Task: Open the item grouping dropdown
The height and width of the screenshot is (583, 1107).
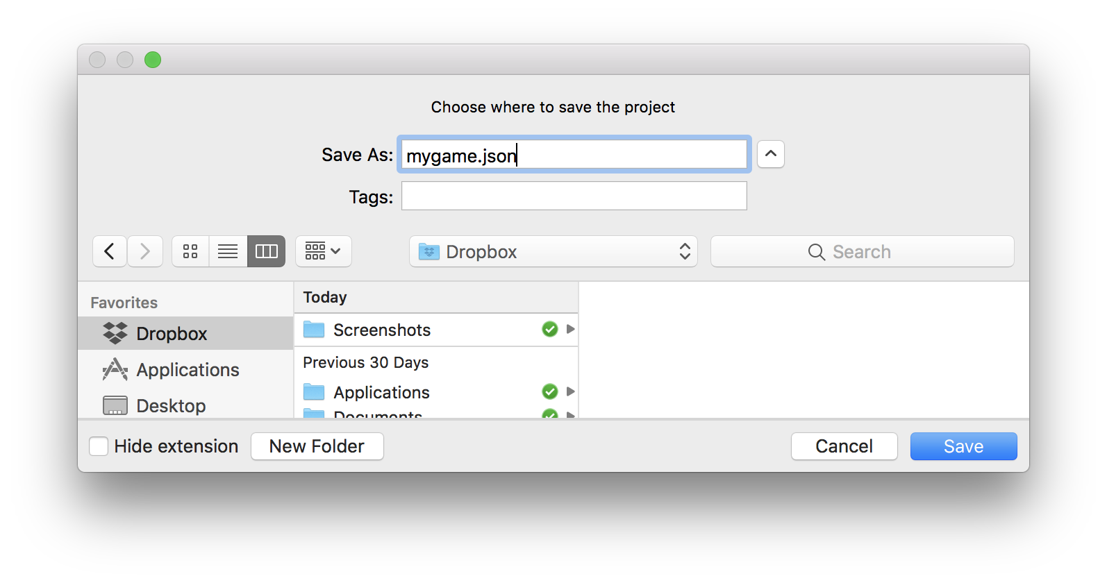Action: [x=324, y=251]
